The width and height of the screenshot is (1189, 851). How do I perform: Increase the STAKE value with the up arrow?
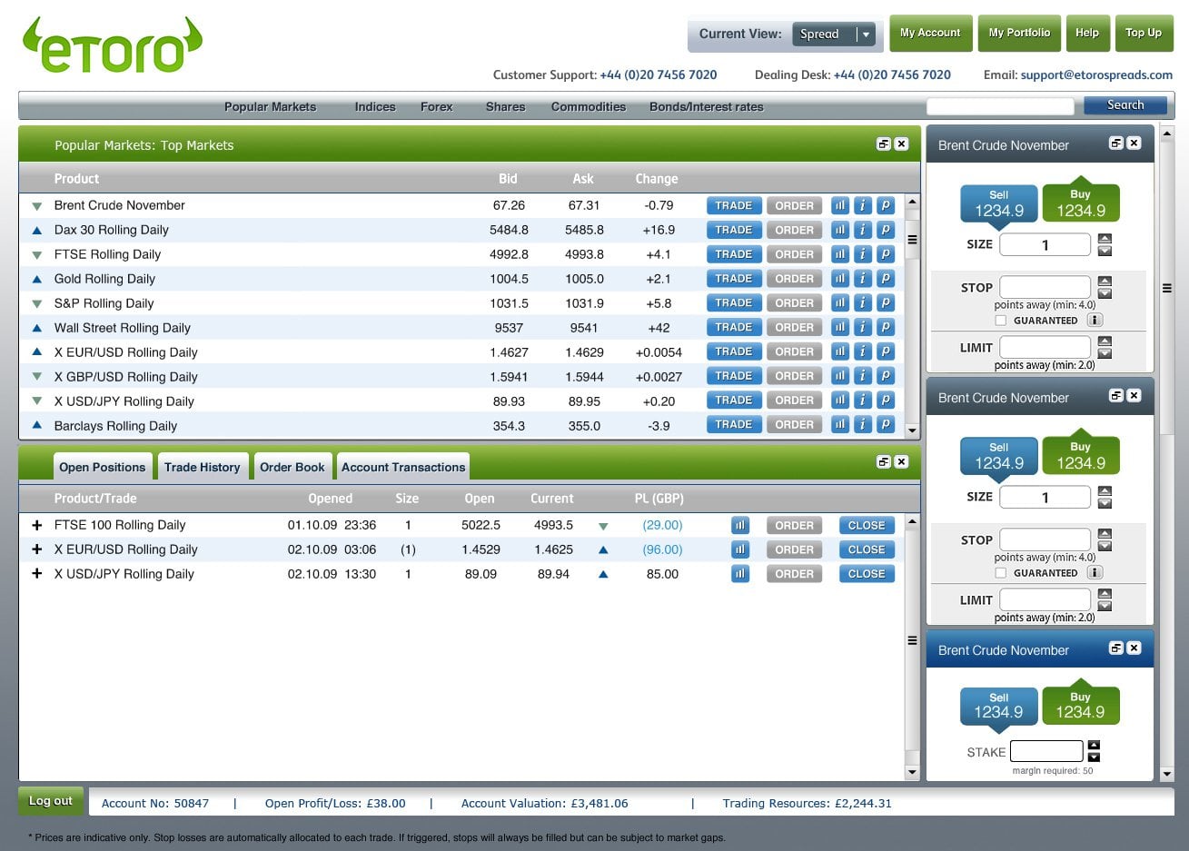click(1094, 745)
